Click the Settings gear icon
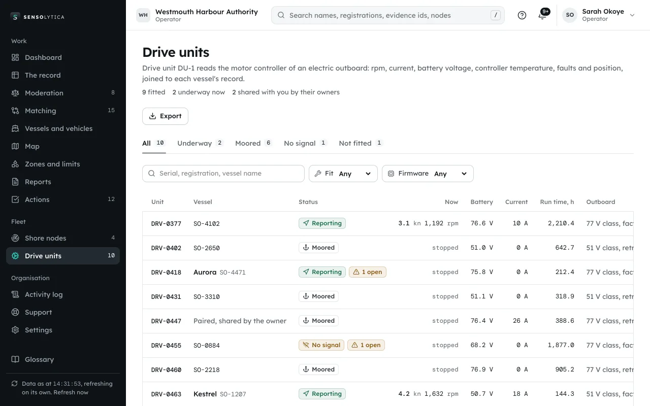650x406 pixels. pos(15,330)
